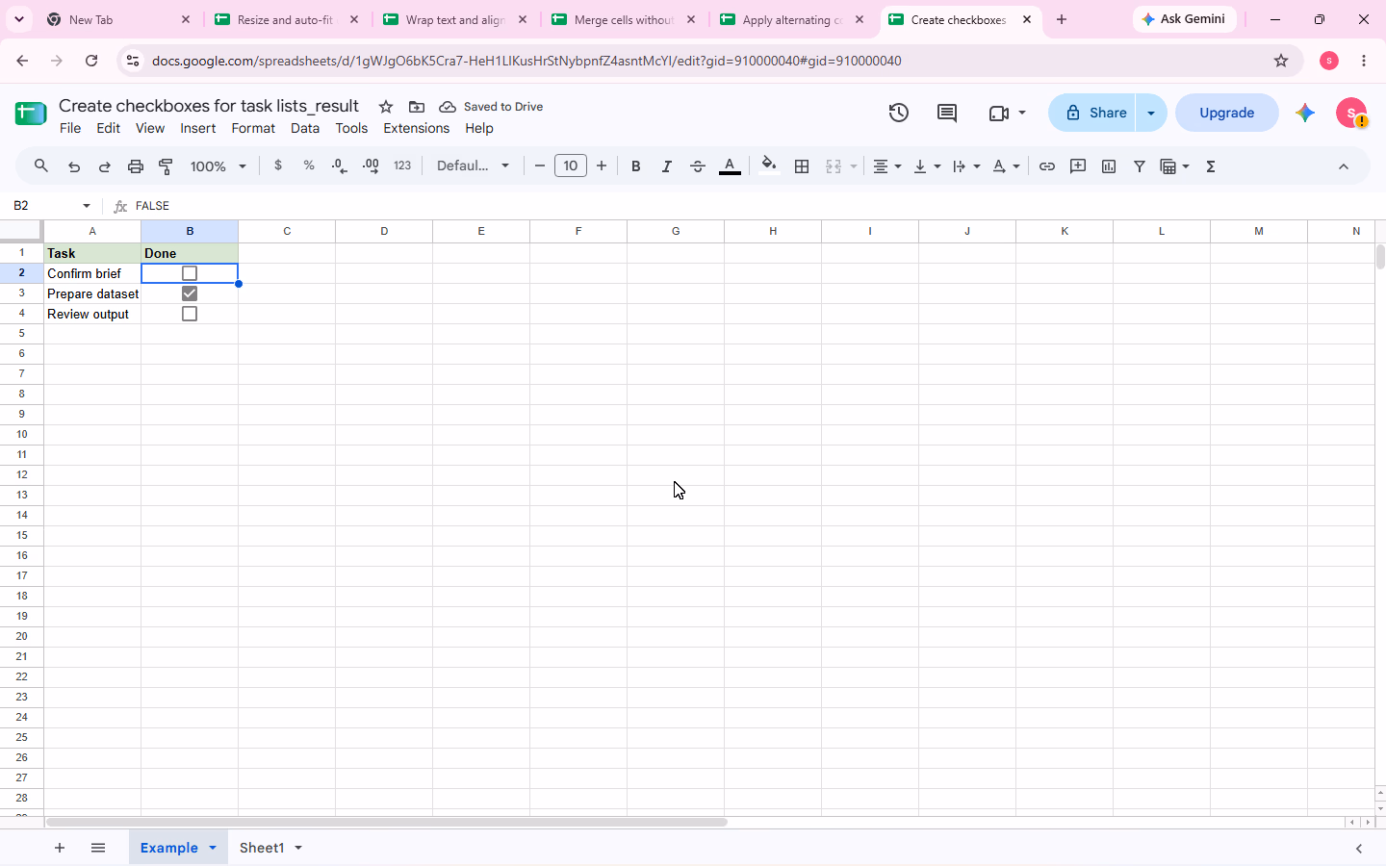1386x866 pixels.
Task: Click the undo icon in toolbar
Action: coord(74,166)
